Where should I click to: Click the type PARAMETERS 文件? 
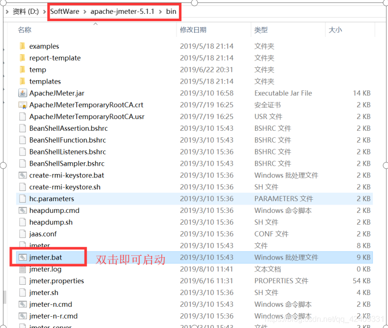284,199
